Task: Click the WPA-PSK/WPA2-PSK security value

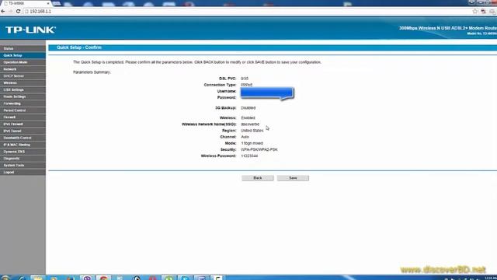Action: point(259,149)
